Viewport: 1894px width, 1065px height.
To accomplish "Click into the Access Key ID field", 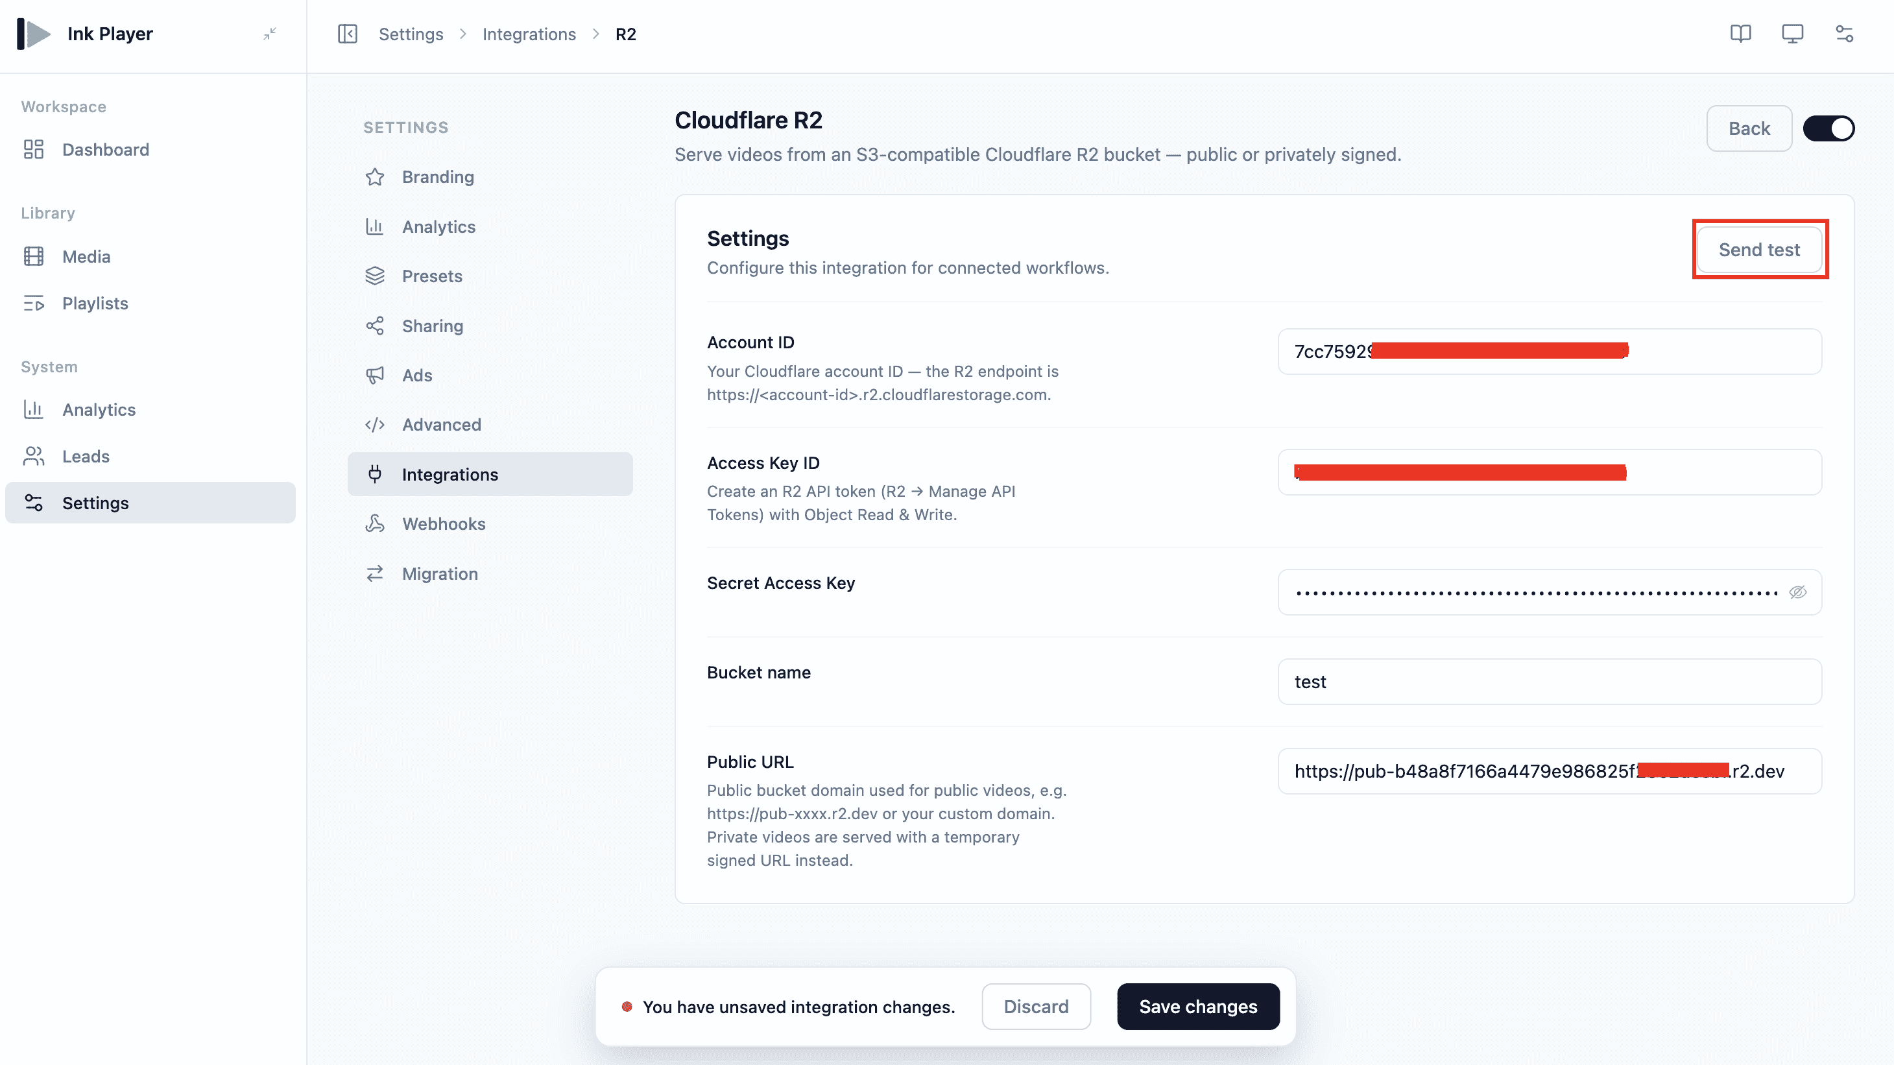I will click(x=1549, y=472).
